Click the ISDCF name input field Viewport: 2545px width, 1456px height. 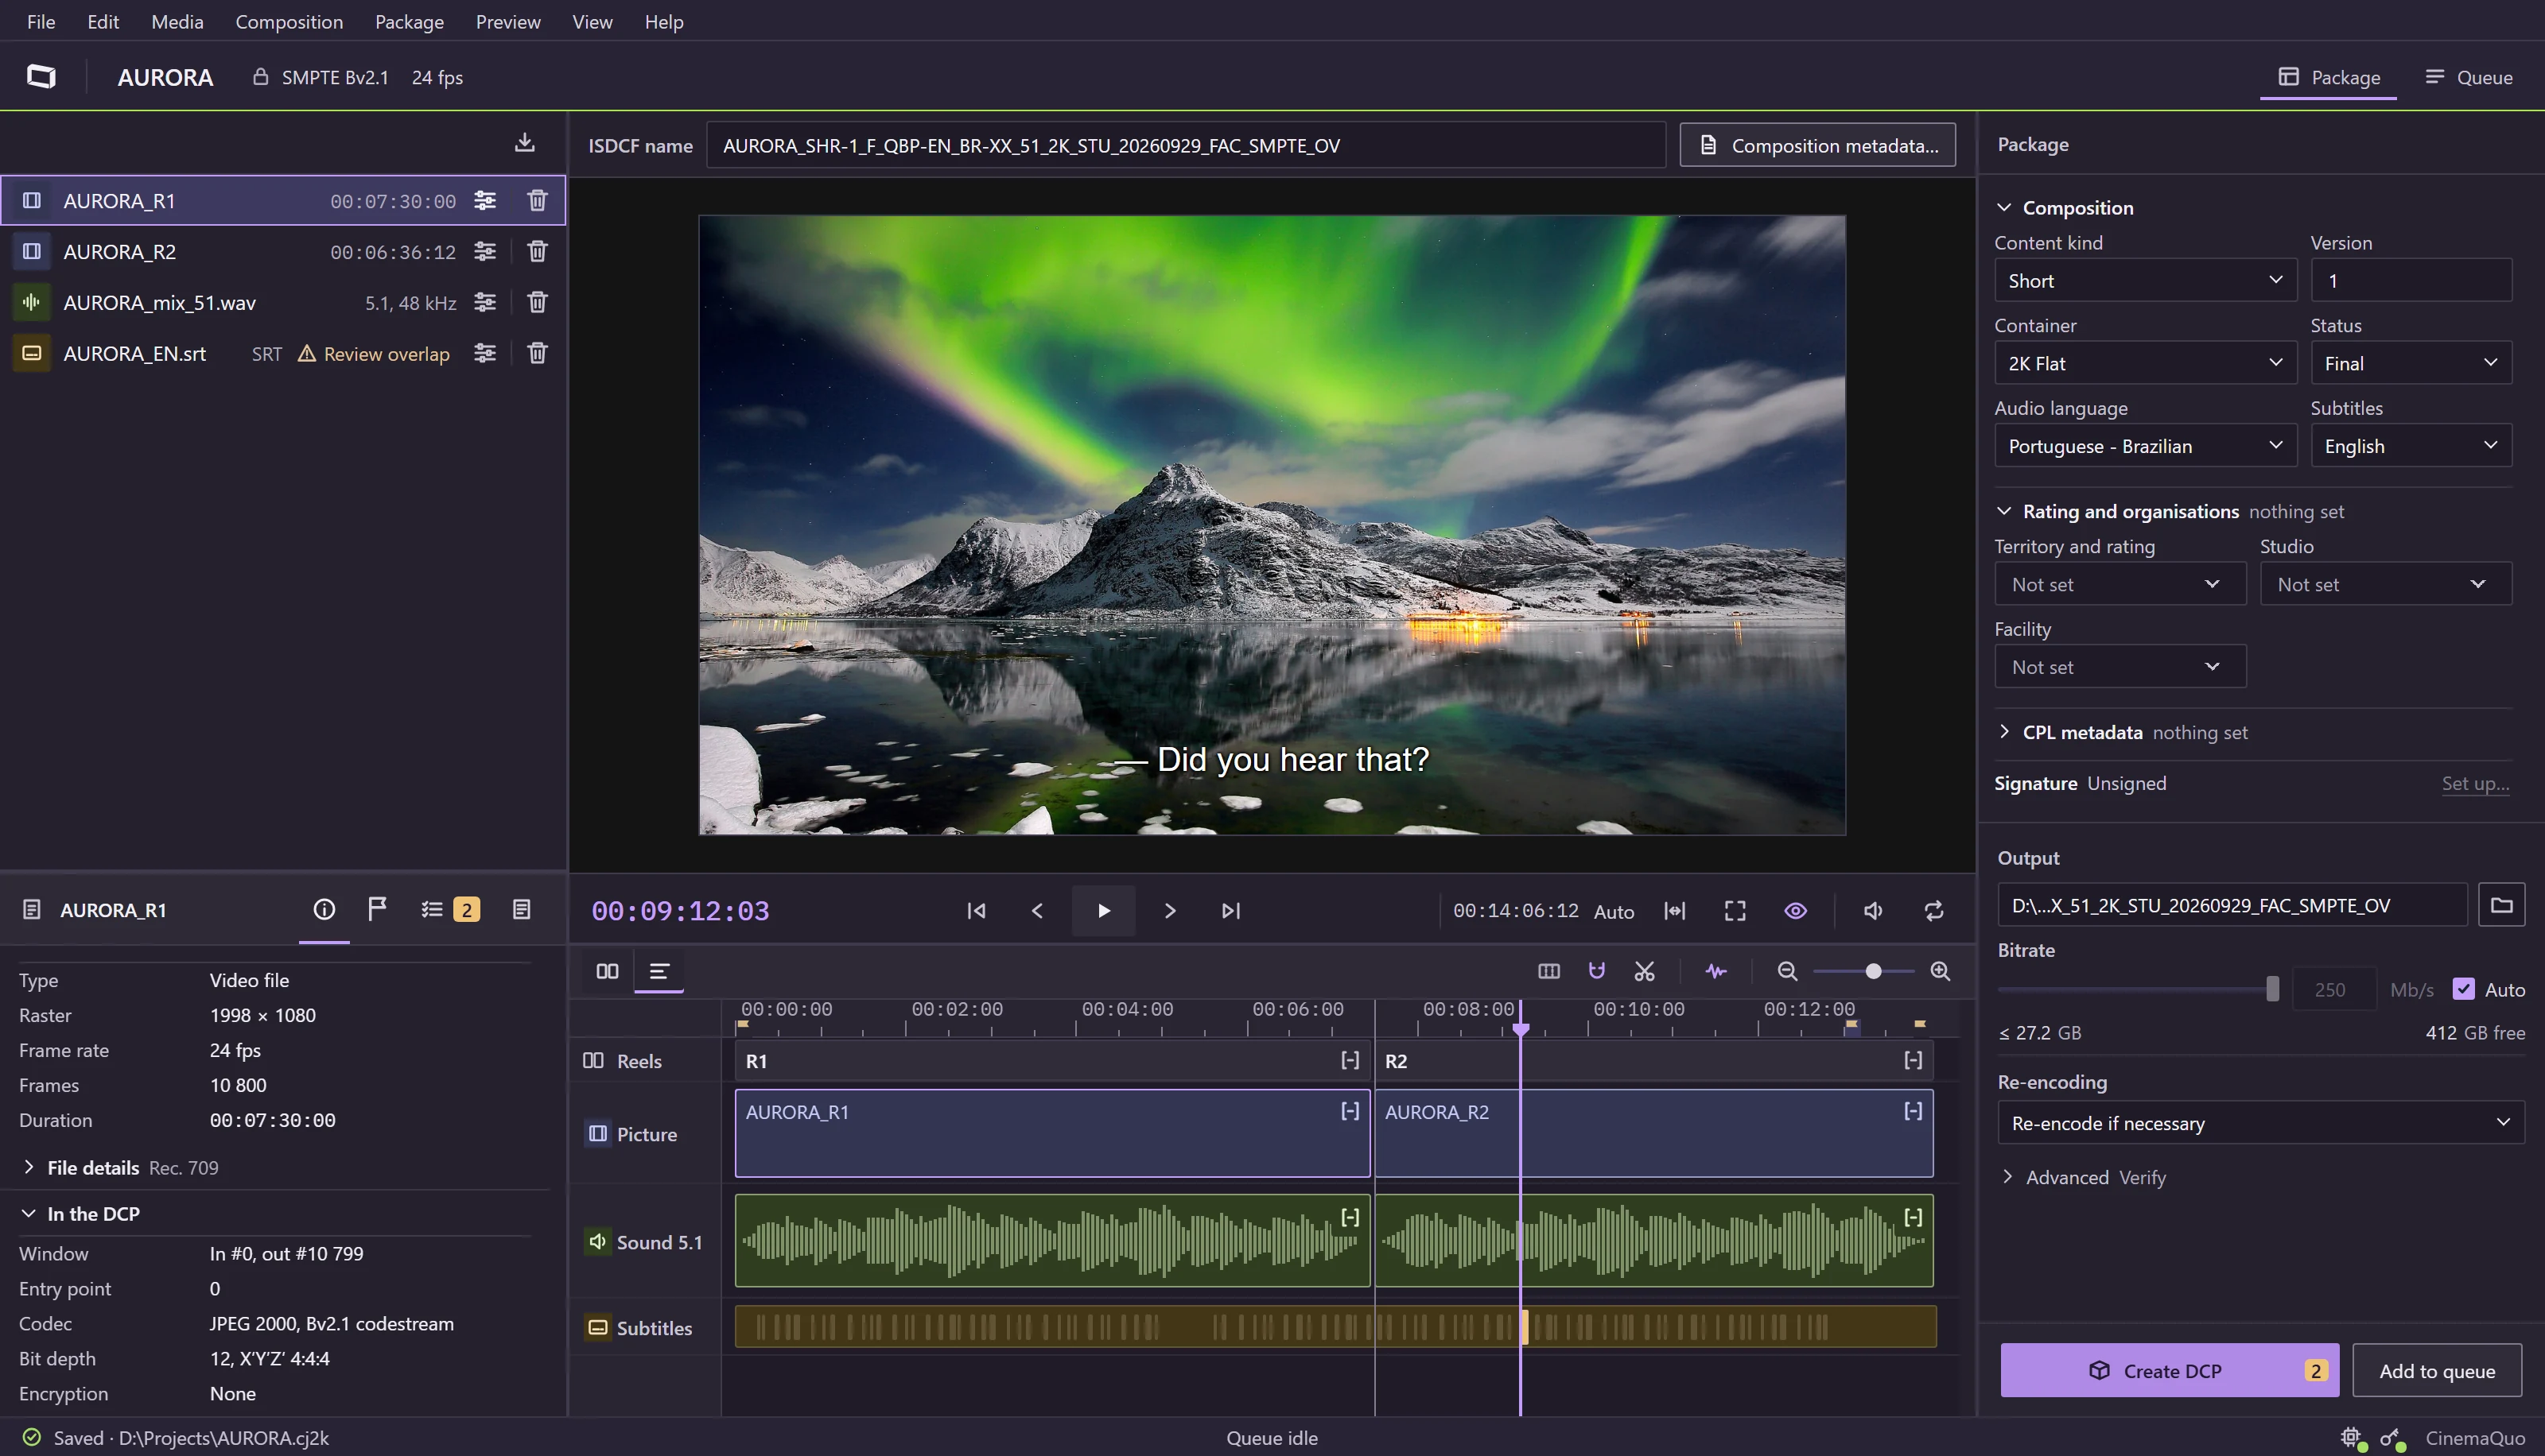[1186, 145]
